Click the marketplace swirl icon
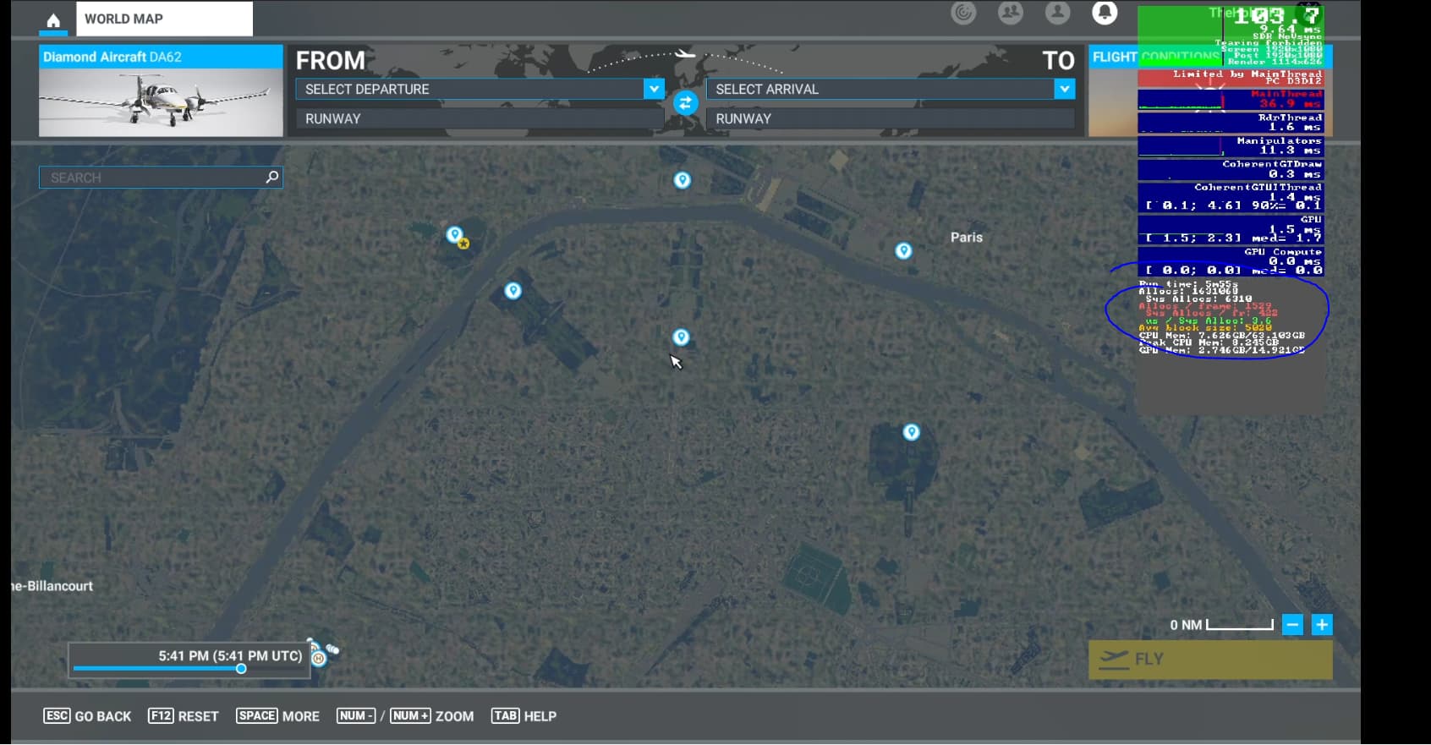This screenshot has width=1431, height=745. click(963, 13)
